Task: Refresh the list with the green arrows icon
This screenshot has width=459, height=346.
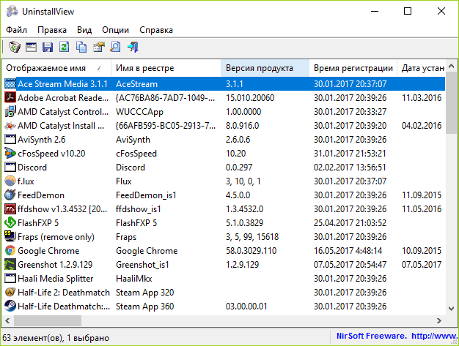Action: (x=64, y=48)
